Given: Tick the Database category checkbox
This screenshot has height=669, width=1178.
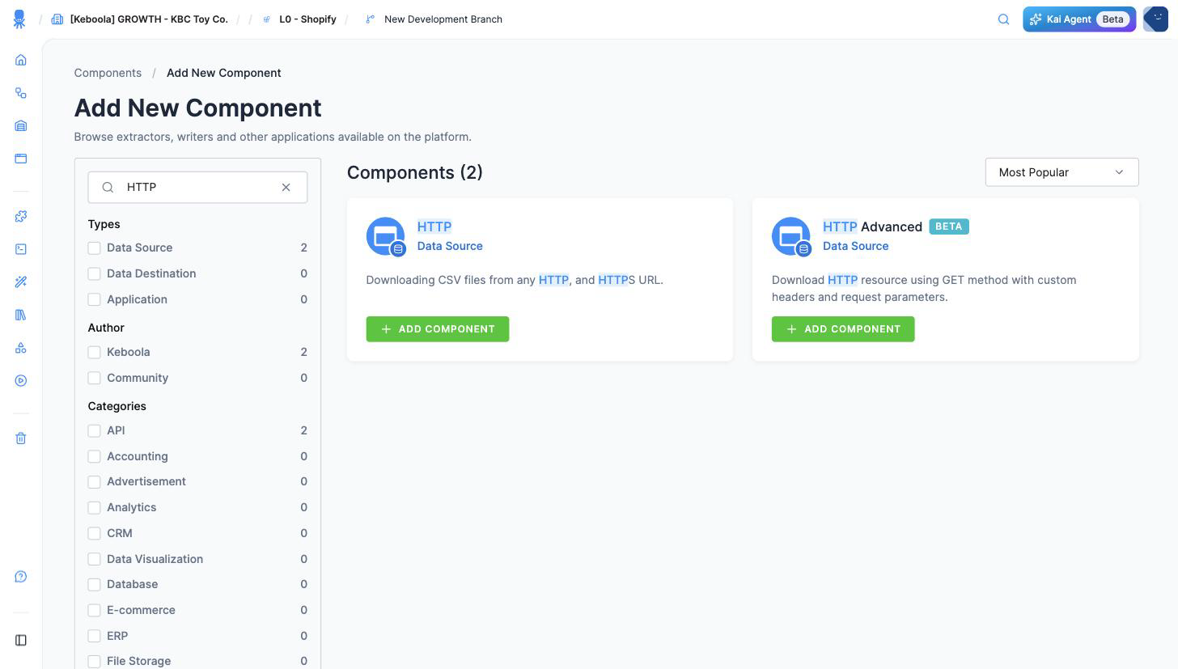Looking at the screenshot, I should (x=95, y=585).
